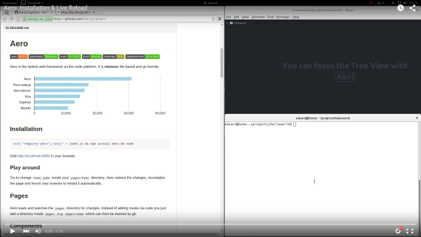The image size is (421, 237).
Task: Open Activities overview
Action: [x=10, y=3]
